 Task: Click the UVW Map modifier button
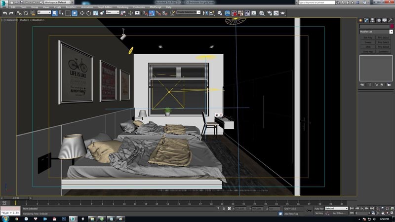tap(367, 51)
